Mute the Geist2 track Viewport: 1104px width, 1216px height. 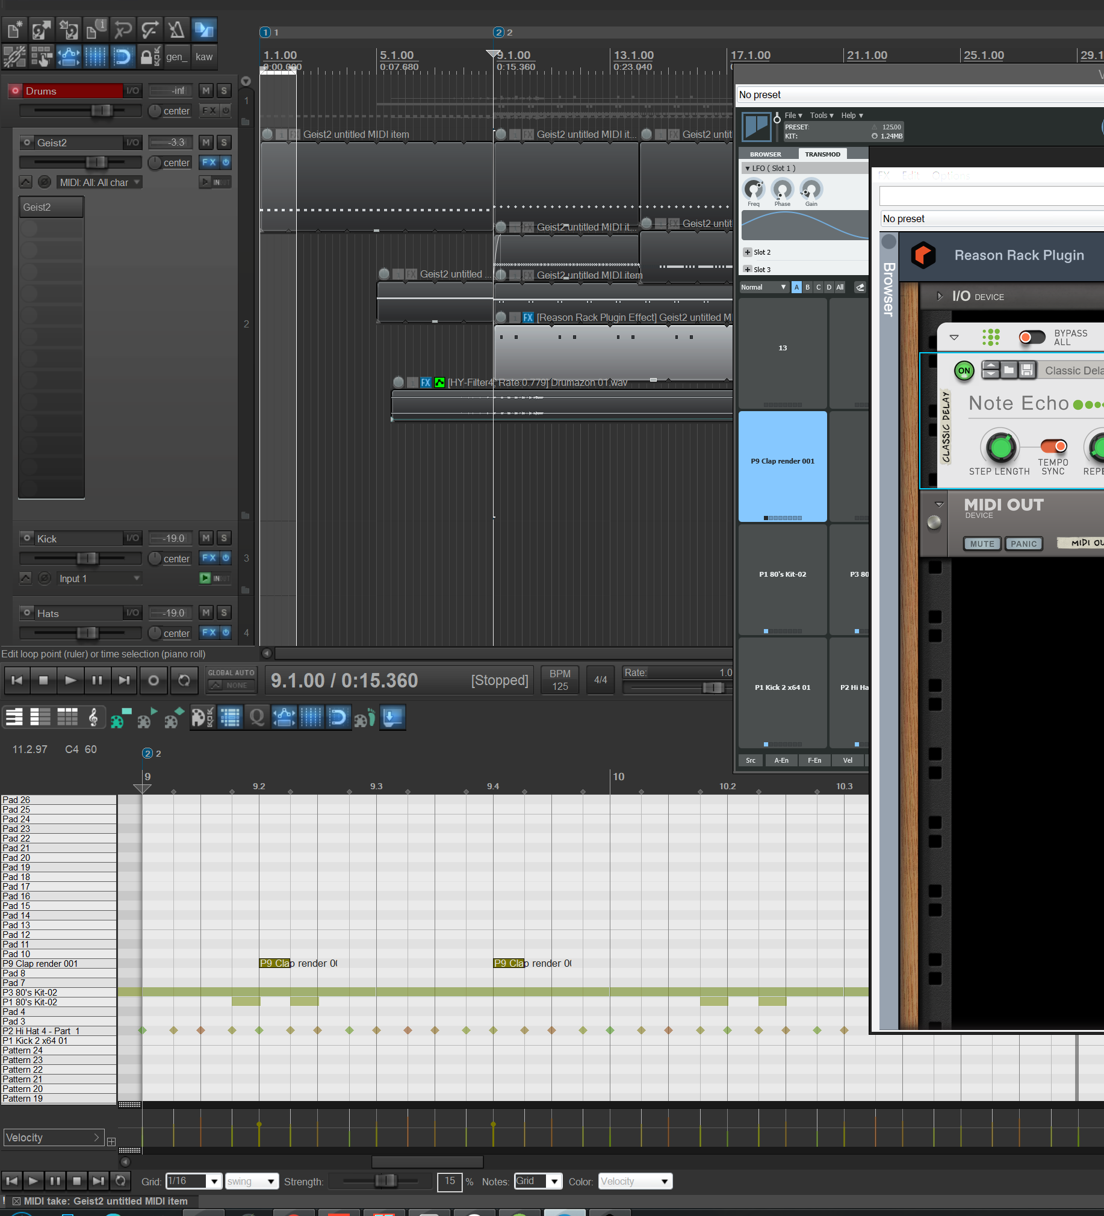click(206, 142)
